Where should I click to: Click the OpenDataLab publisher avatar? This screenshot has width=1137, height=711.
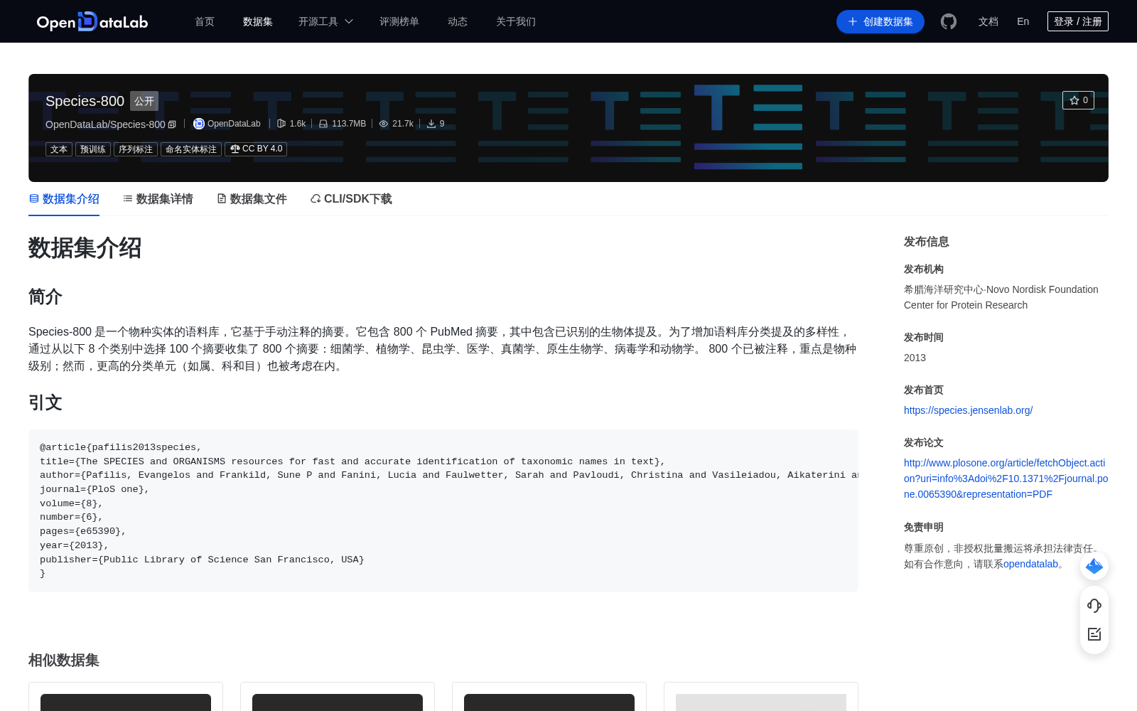(199, 124)
